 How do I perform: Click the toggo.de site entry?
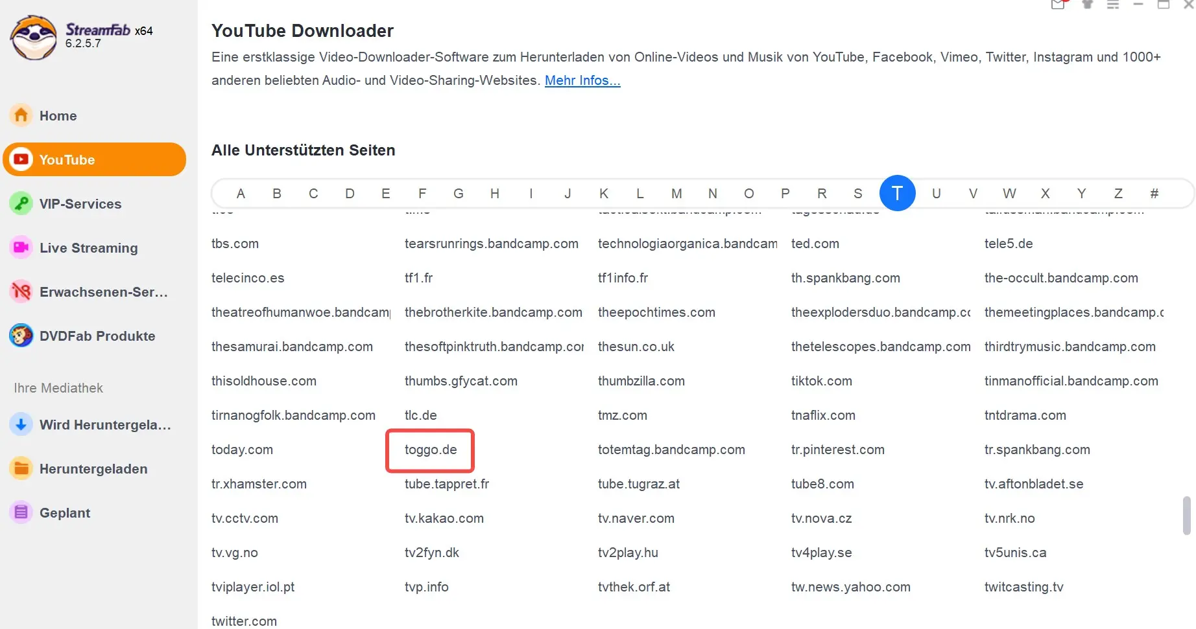[431, 450]
